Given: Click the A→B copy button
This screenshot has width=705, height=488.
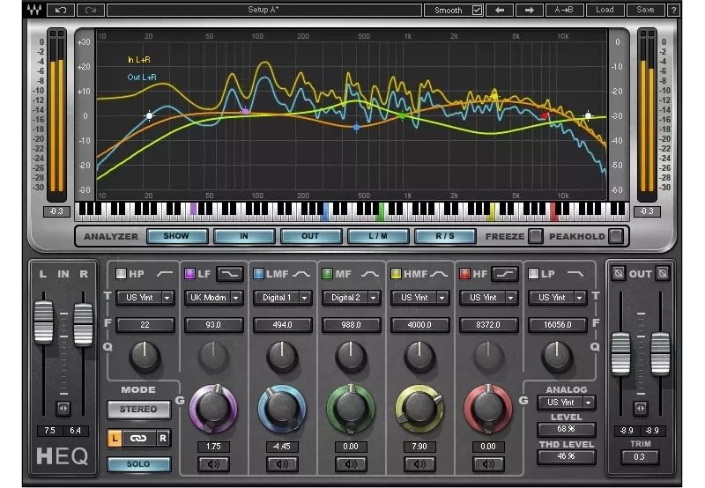Looking at the screenshot, I should (564, 10).
